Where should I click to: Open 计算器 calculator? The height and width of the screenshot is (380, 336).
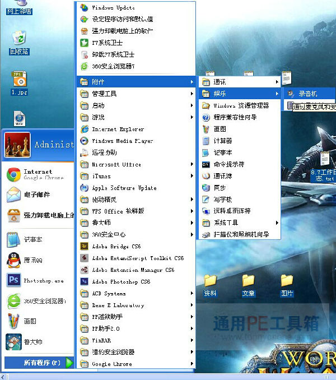240,141
